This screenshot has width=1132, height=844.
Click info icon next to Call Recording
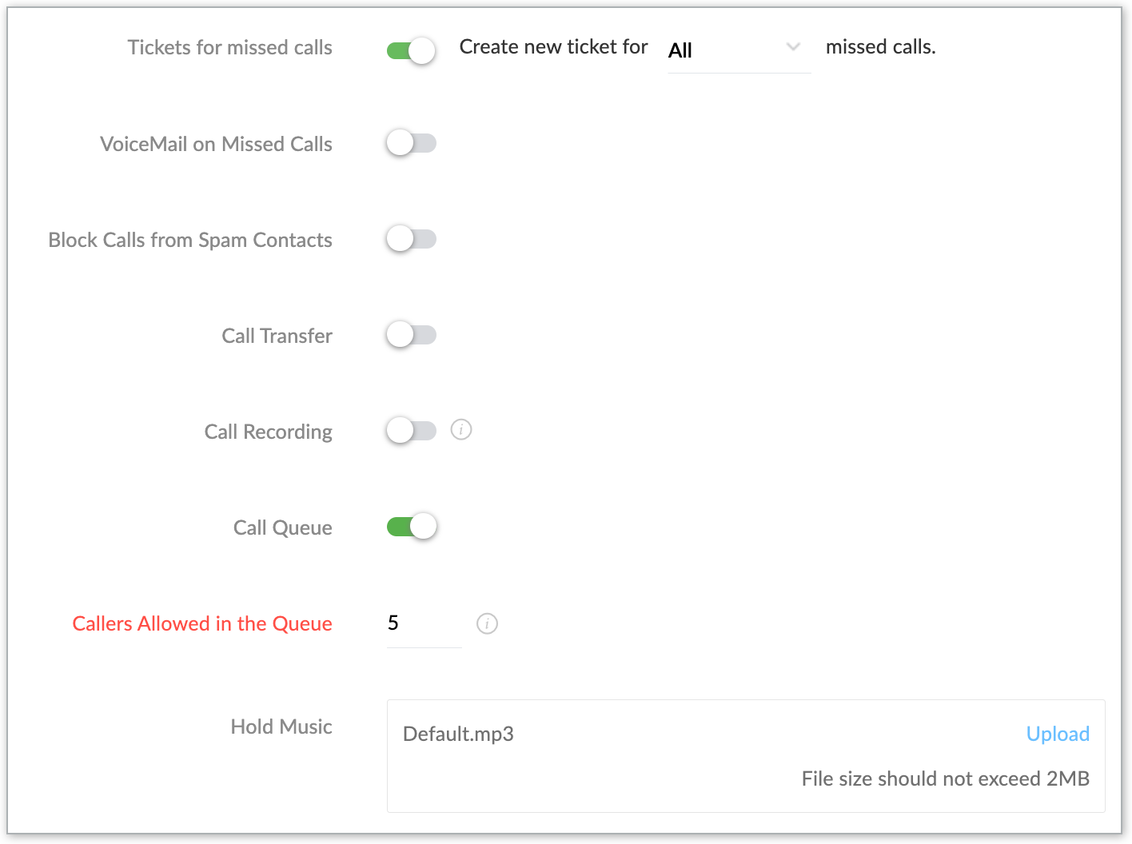click(461, 430)
